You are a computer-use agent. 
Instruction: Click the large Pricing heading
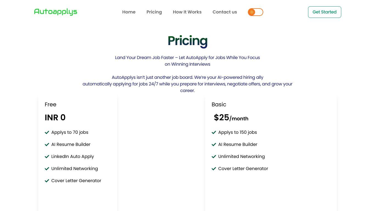coord(187,41)
